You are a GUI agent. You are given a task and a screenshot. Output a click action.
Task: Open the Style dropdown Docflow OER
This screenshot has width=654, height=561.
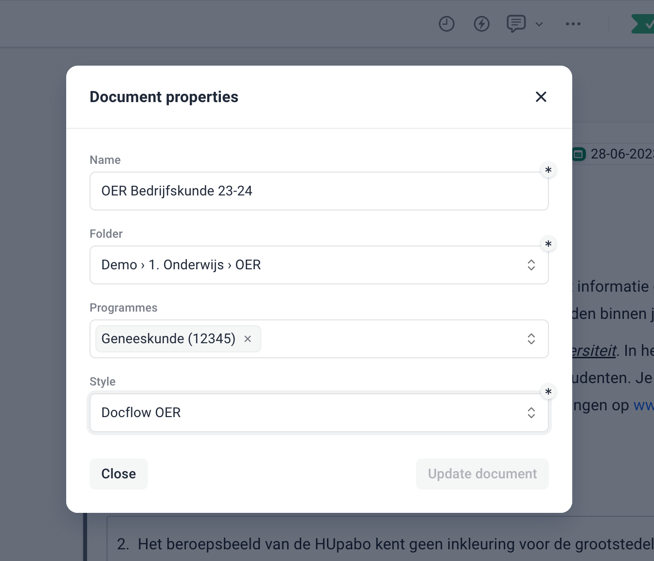319,413
